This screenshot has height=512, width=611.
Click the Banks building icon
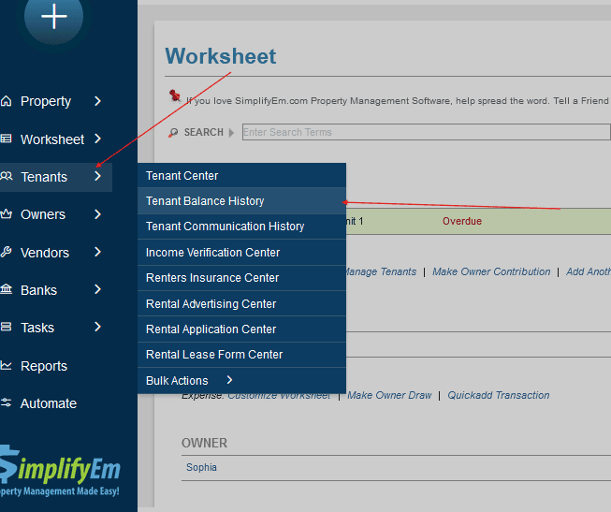7,290
